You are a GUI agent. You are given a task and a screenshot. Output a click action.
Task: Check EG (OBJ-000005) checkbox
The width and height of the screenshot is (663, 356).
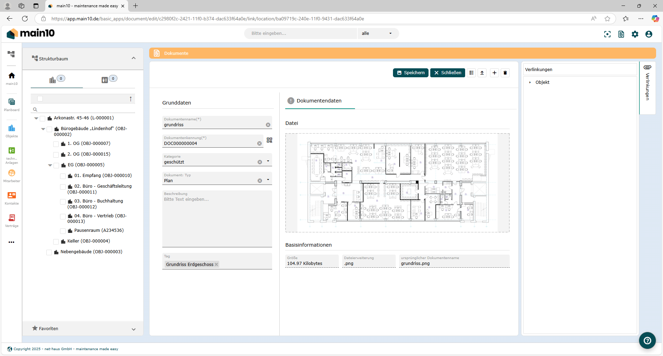[x=56, y=166]
